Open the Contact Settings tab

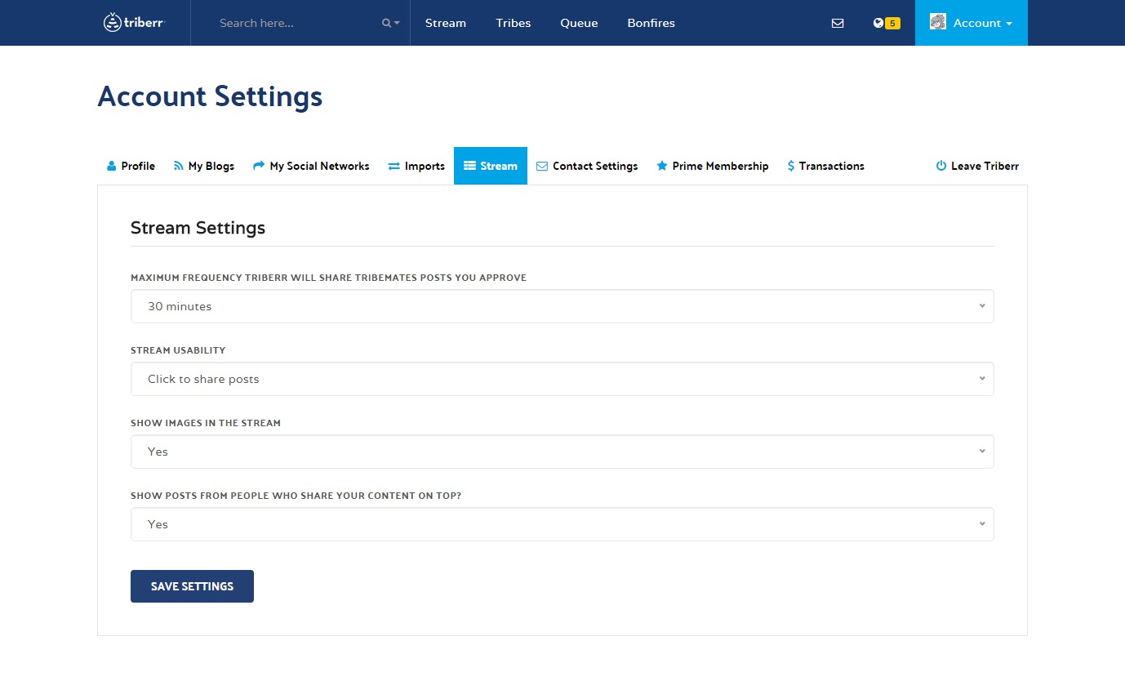pyautogui.click(x=587, y=166)
